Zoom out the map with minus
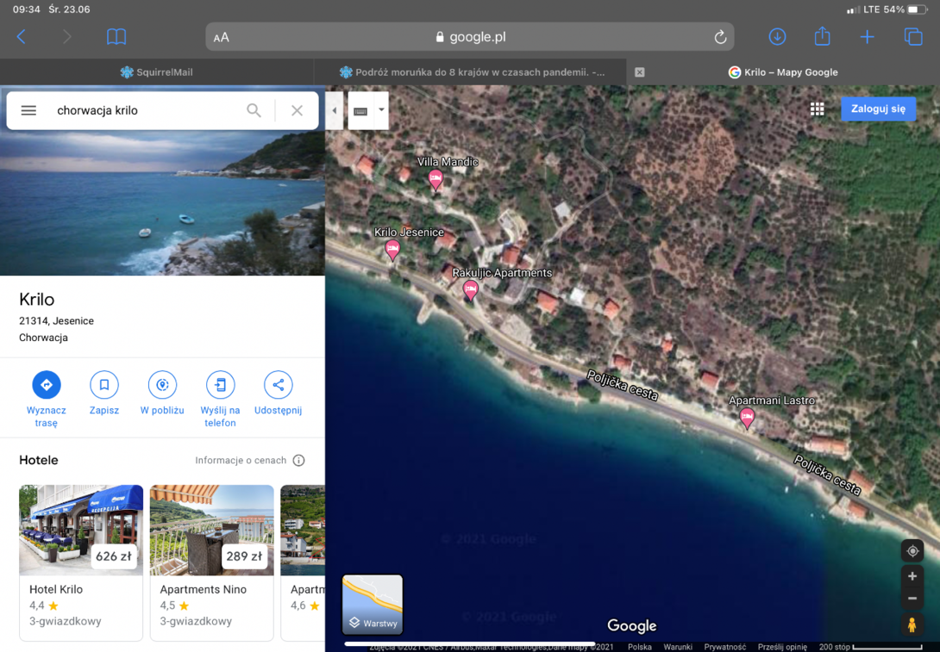The width and height of the screenshot is (940, 652). pyautogui.click(x=912, y=598)
